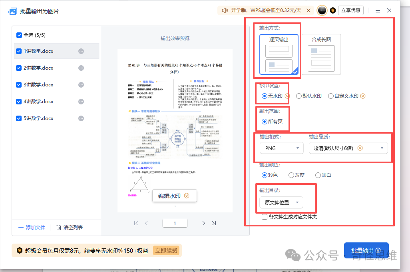Image resolution: width=410 pixels, height=272 pixels.
Task: Open the PNG output format dropdown
Action: (281, 148)
